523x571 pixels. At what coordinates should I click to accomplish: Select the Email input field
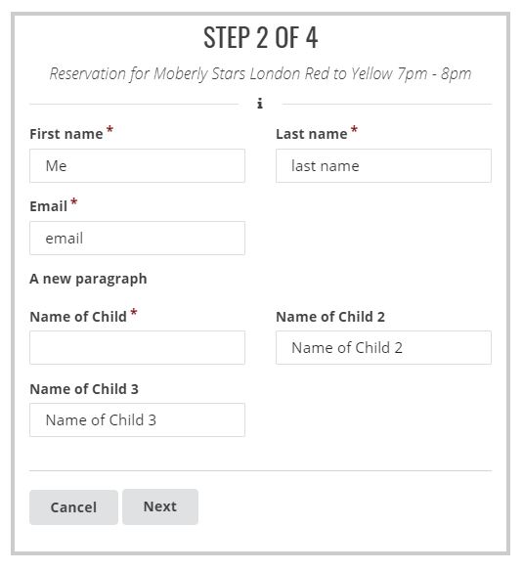(x=137, y=239)
